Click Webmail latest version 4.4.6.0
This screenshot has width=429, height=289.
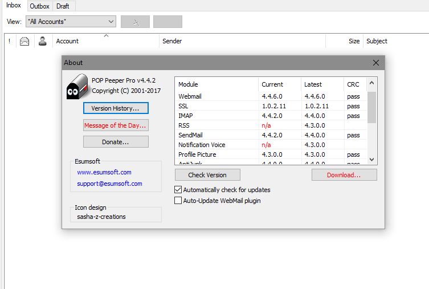point(315,96)
